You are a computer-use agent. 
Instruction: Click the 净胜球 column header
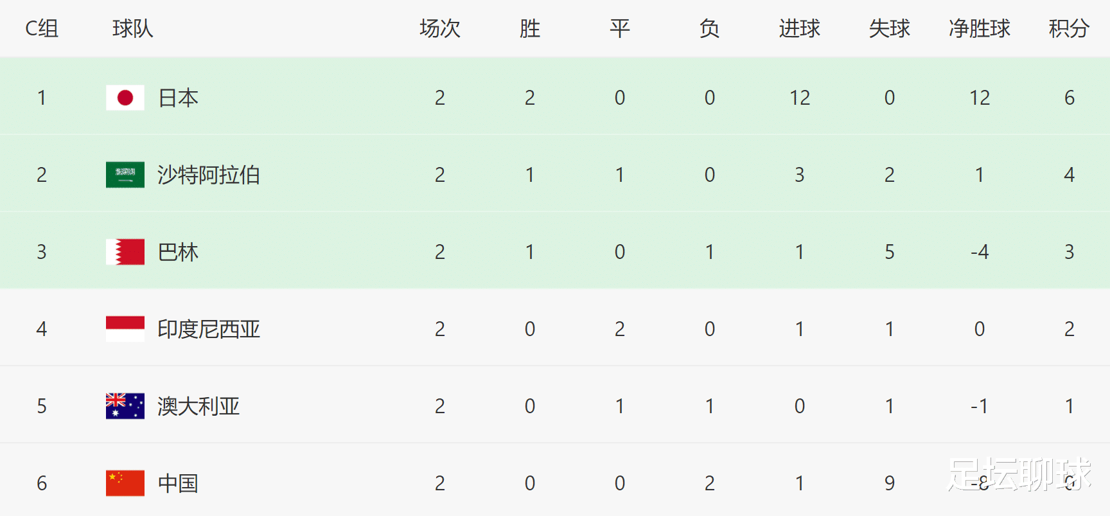[x=980, y=28]
